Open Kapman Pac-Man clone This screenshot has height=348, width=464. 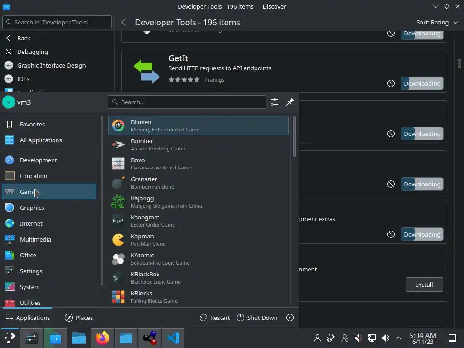[198, 240]
